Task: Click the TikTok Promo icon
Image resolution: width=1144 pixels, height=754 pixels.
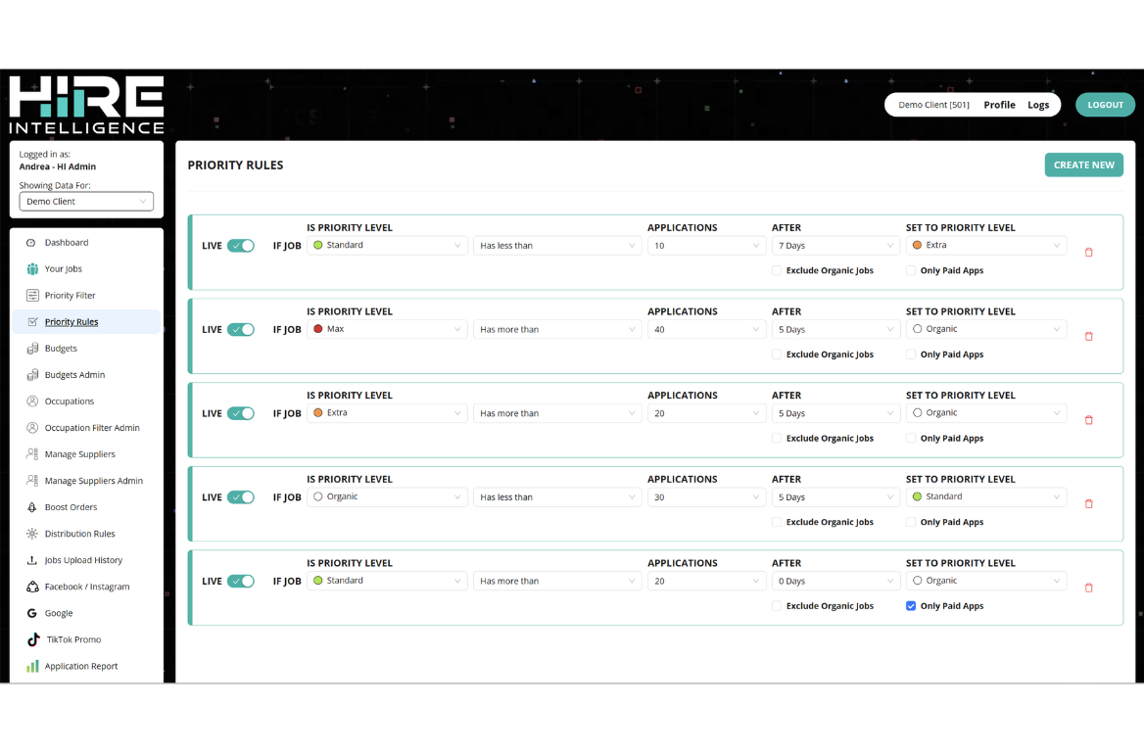Action: pos(31,639)
